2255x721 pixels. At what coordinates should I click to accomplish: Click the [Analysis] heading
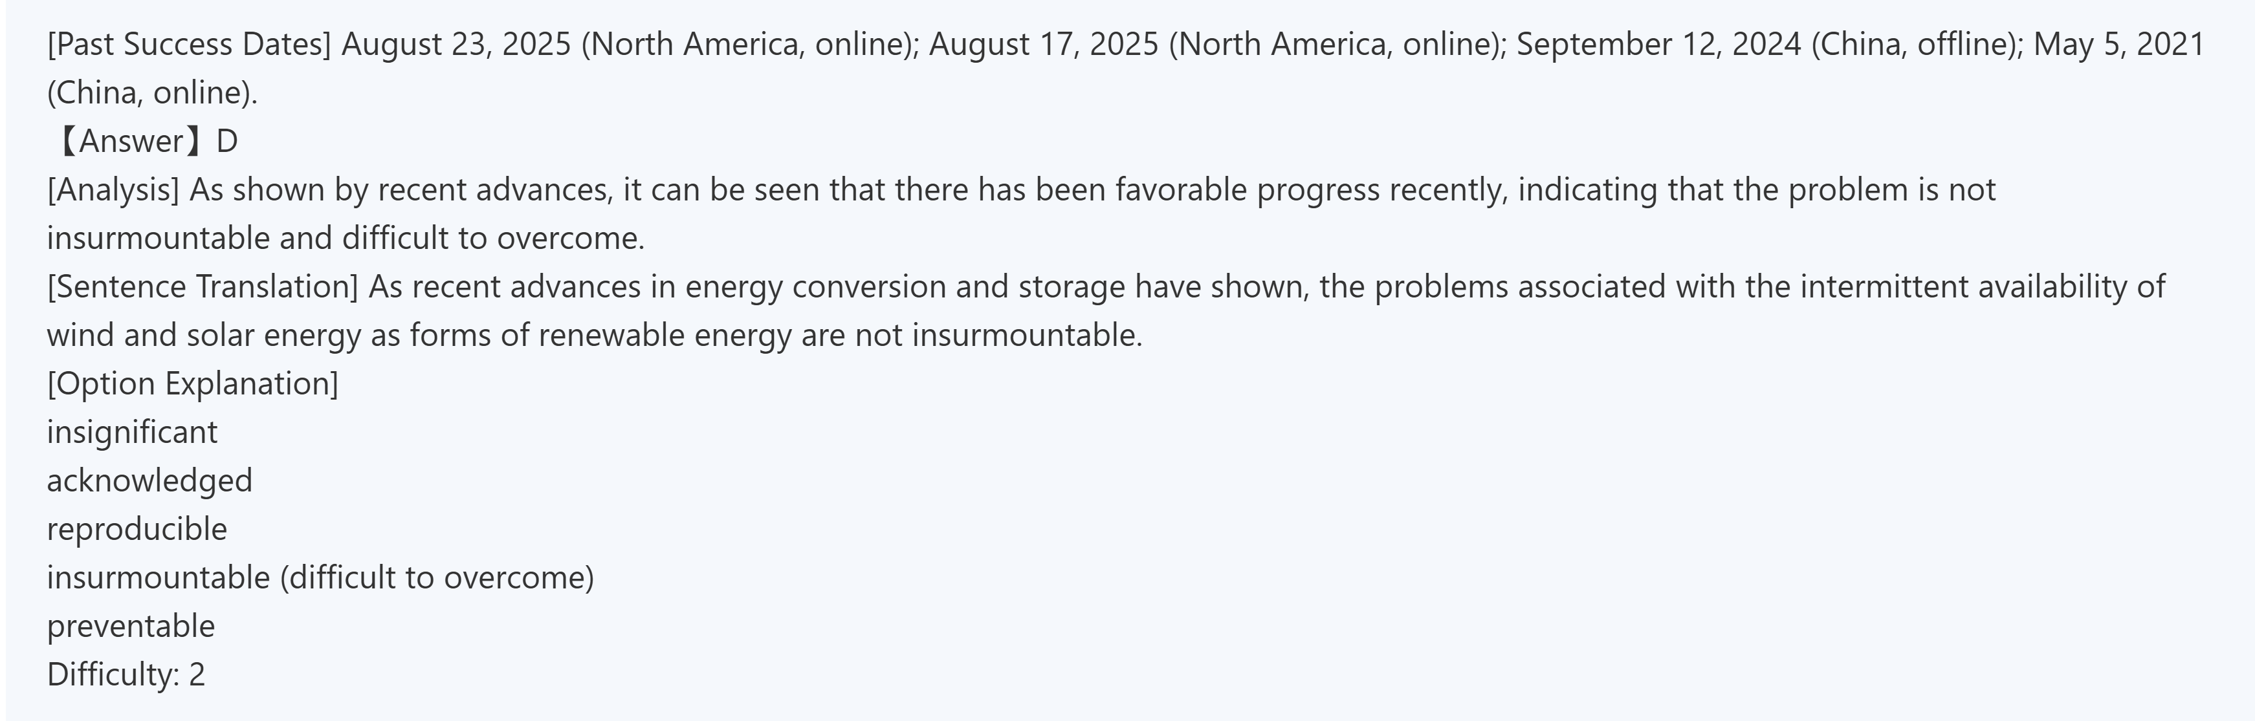(113, 190)
